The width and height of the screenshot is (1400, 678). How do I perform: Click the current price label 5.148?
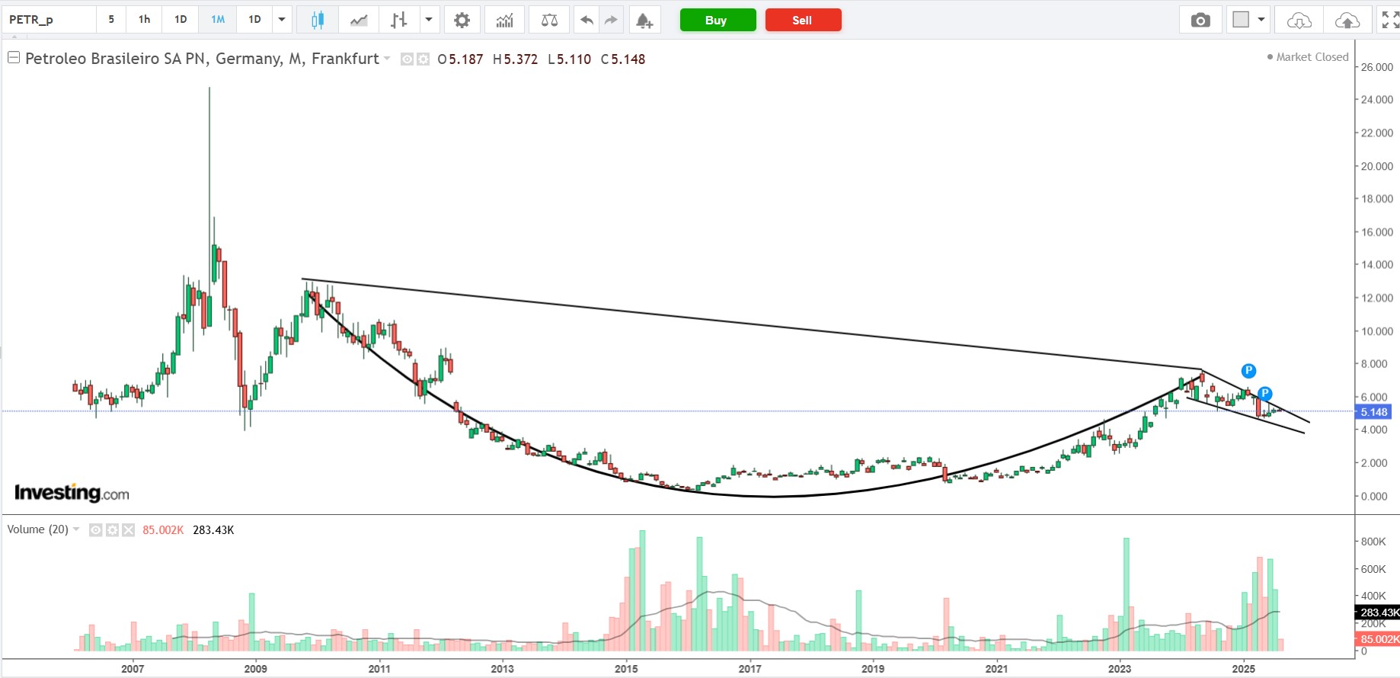[1375, 412]
